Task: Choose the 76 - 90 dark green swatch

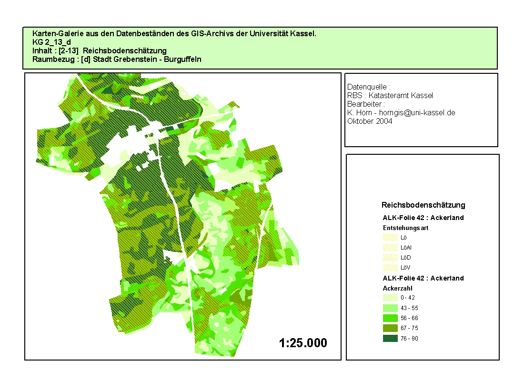Action: (x=390, y=339)
